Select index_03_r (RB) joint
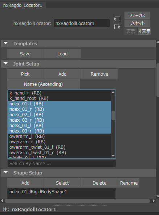Screen dimensions: 159x215 pos(60,131)
